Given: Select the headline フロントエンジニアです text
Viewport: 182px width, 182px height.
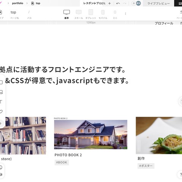Looking at the screenshot, I should point(87,69).
